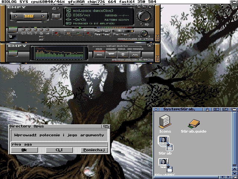Select the SHOWER display mode in analyzer
The image size is (238, 179).
(111, 55)
